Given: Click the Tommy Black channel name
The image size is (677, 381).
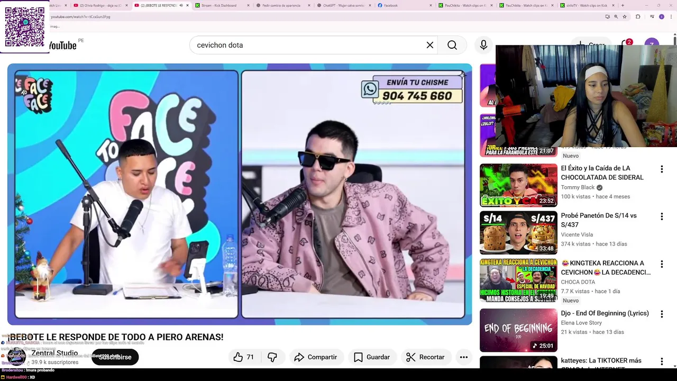Looking at the screenshot, I should tap(578, 187).
